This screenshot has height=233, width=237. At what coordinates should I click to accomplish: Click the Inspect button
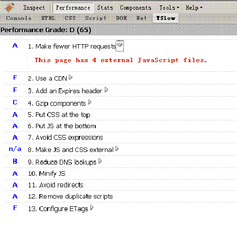tap(34, 8)
